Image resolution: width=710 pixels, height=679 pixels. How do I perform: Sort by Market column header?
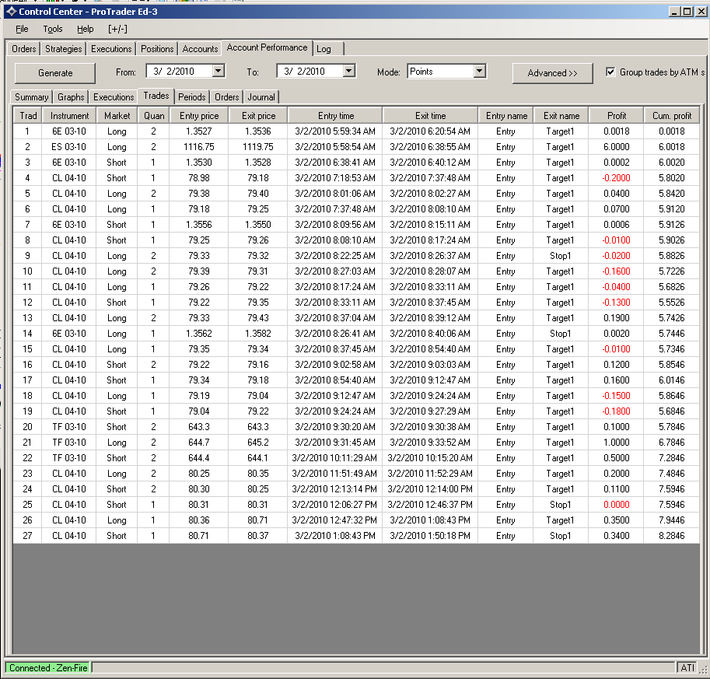coord(117,116)
